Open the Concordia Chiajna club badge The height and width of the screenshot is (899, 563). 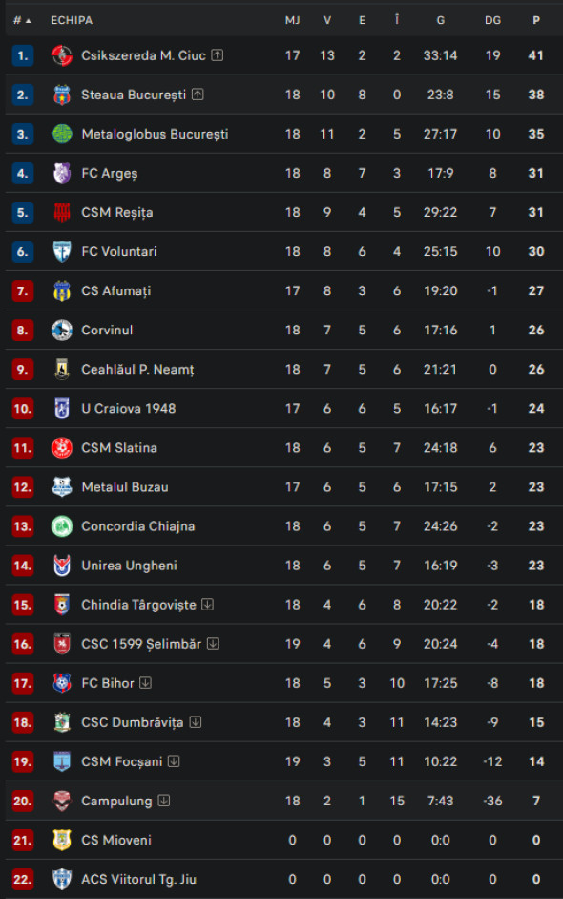[x=61, y=525]
